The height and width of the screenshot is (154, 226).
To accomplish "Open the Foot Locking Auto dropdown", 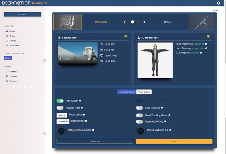I will click(62, 115).
